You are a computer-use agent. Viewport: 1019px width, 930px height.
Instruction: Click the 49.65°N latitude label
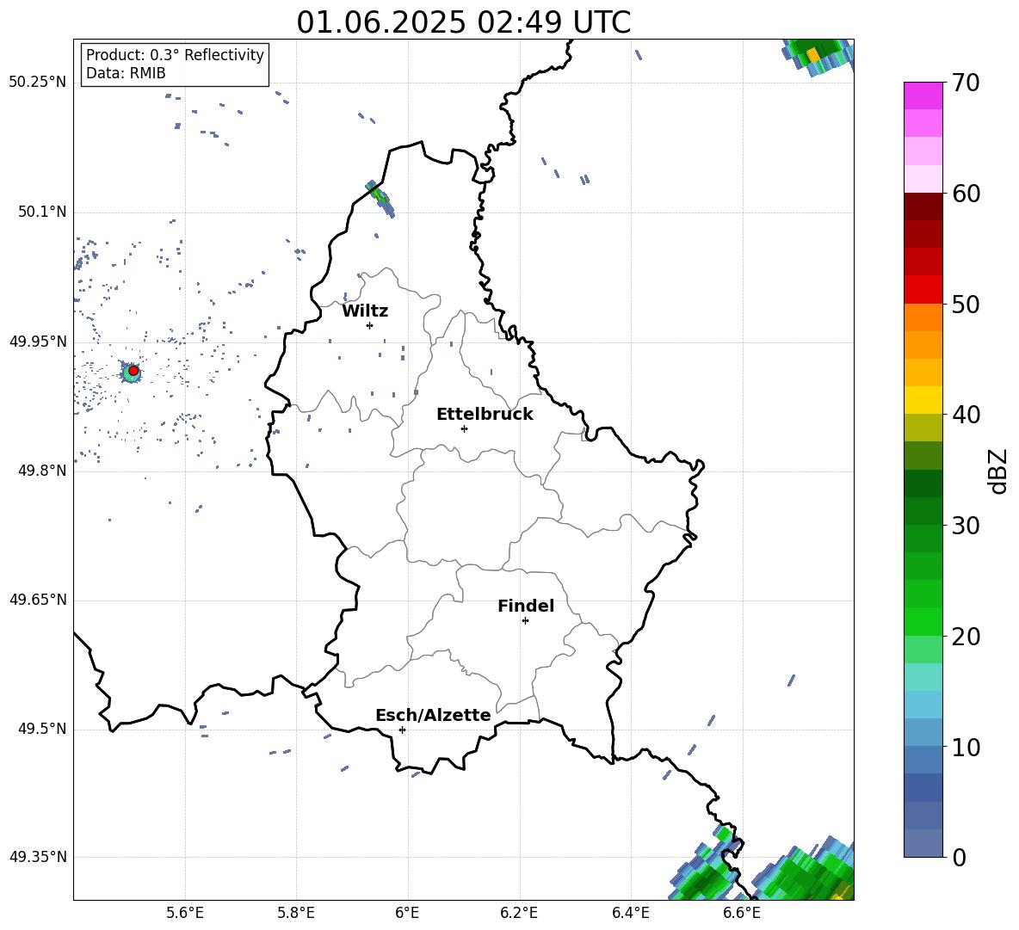point(38,600)
